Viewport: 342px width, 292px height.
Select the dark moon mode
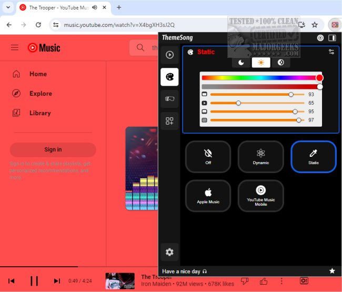241,63
